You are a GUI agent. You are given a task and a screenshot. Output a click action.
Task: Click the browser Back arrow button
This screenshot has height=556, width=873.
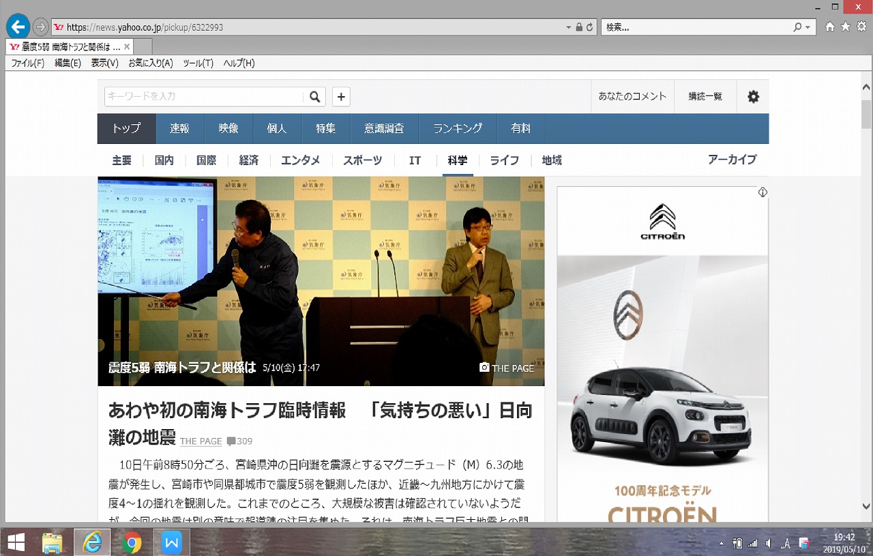coord(18,27)
